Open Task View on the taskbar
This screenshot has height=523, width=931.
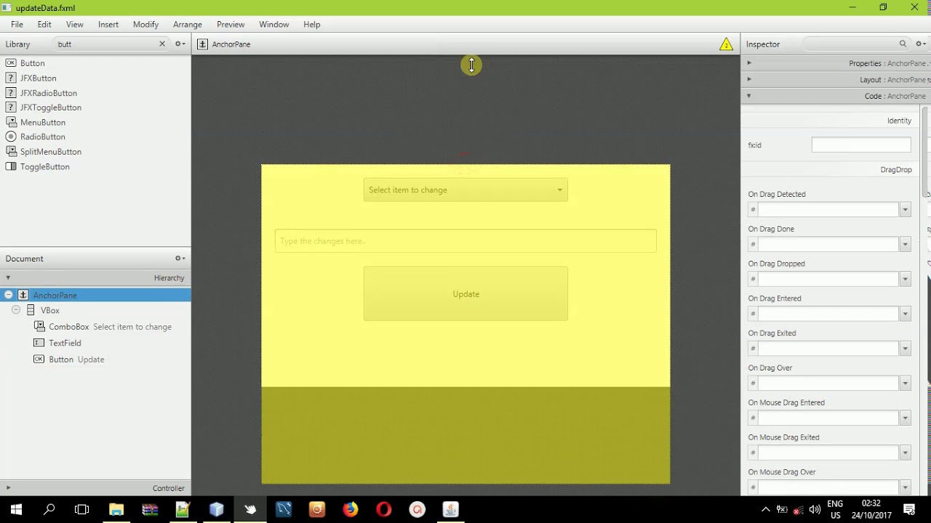[81, 509]
